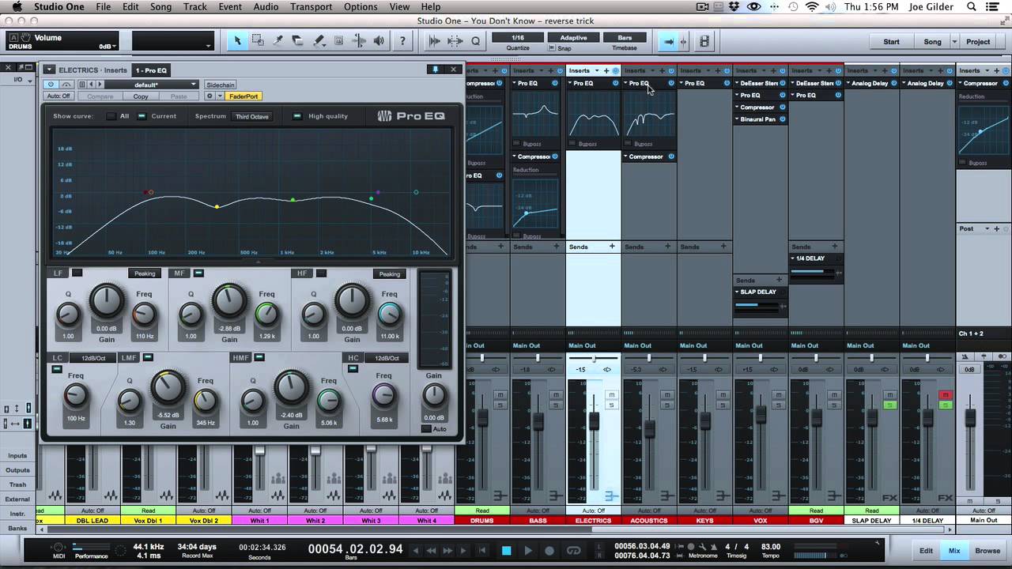Open the Third Octave spectrum dropdown
The height and width of the screenshot is (569, 1012).
[252, 116]
